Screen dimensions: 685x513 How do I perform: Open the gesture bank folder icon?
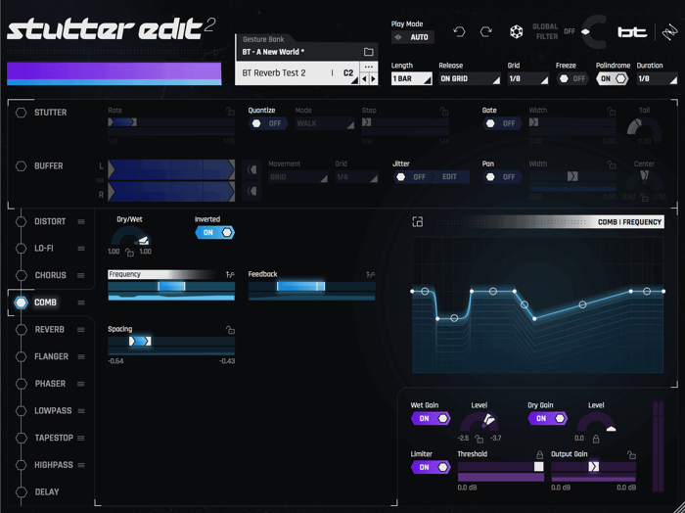(369, 52)
